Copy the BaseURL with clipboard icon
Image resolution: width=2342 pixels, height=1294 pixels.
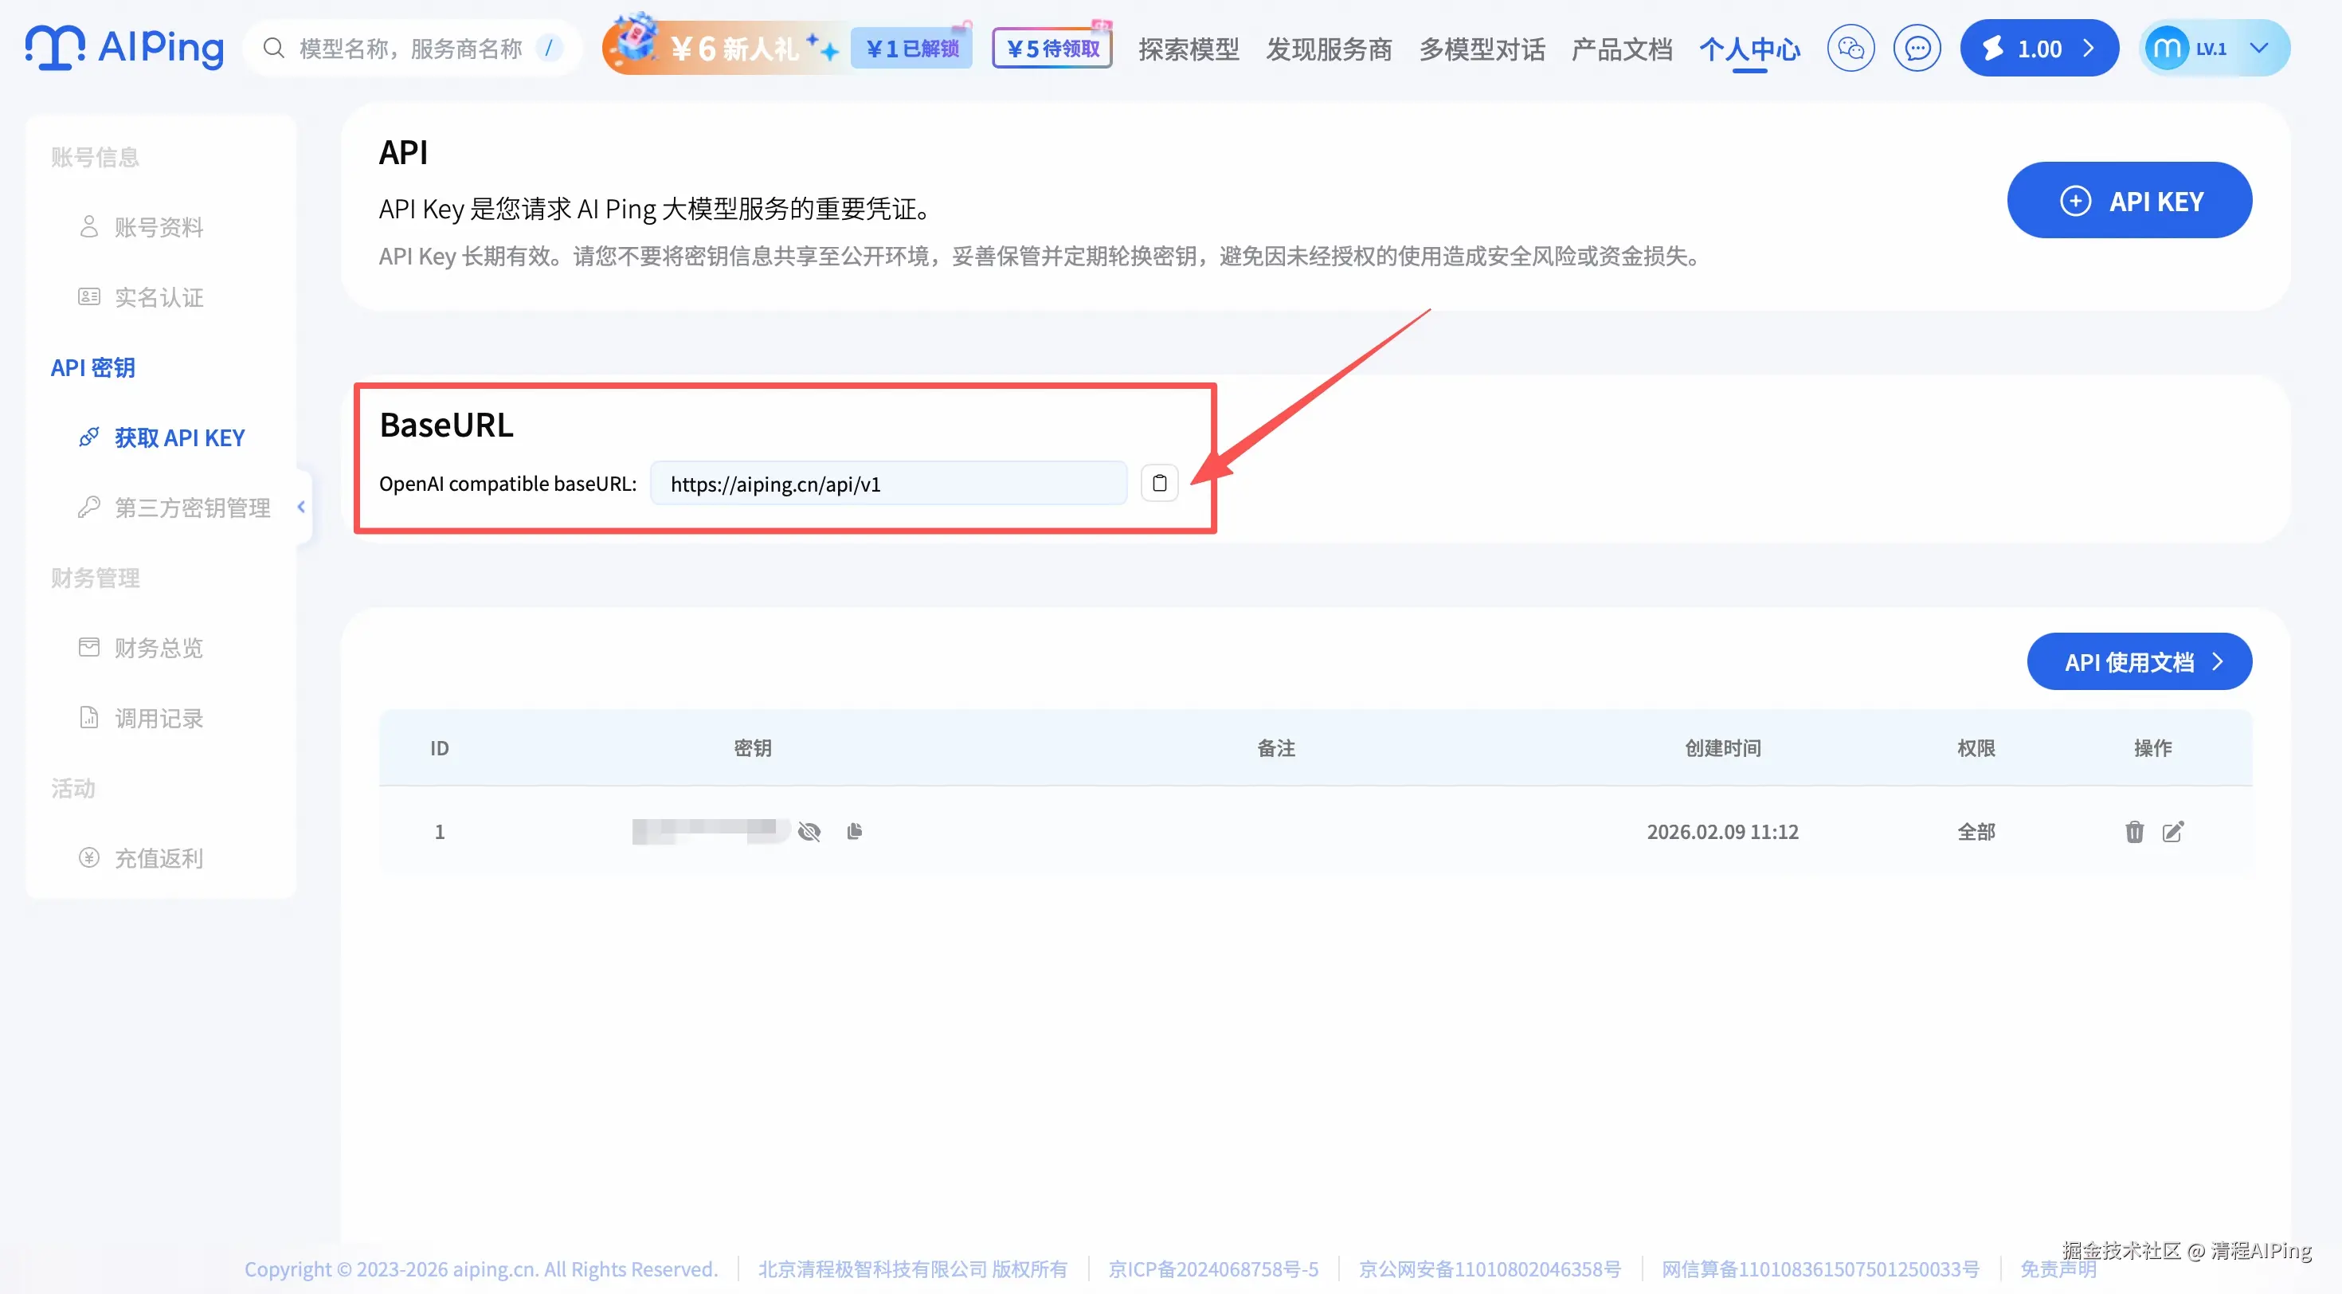tap(1159, 483)
